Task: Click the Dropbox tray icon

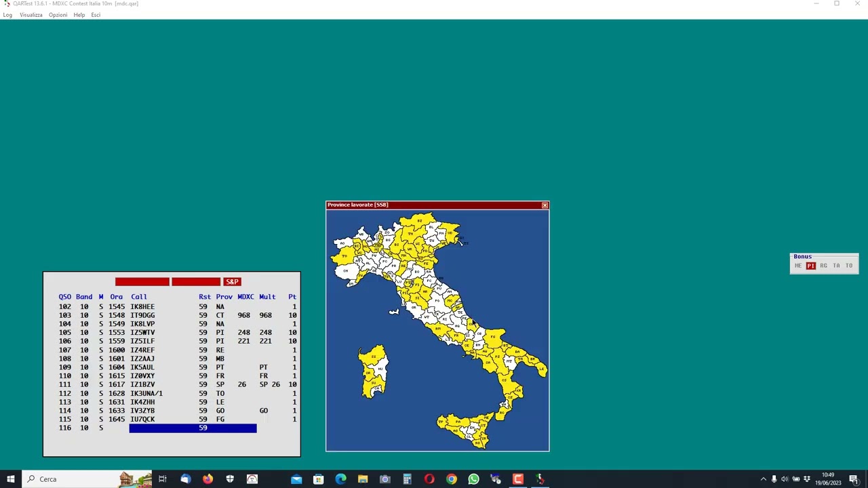Action: coord(807,479)
